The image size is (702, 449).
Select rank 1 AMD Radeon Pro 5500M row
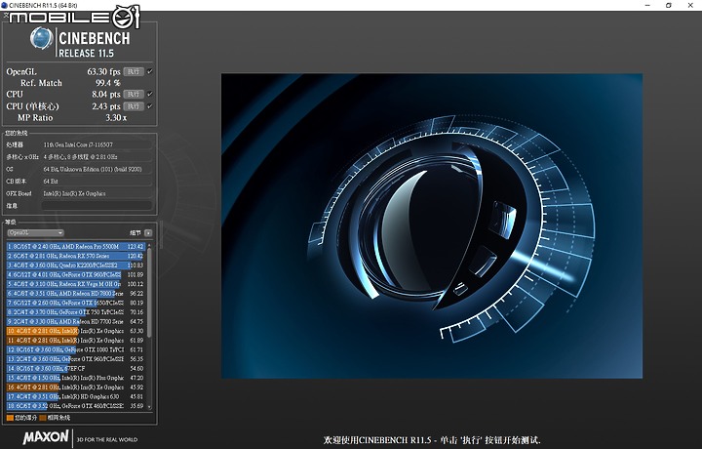[x=76, y=246]
